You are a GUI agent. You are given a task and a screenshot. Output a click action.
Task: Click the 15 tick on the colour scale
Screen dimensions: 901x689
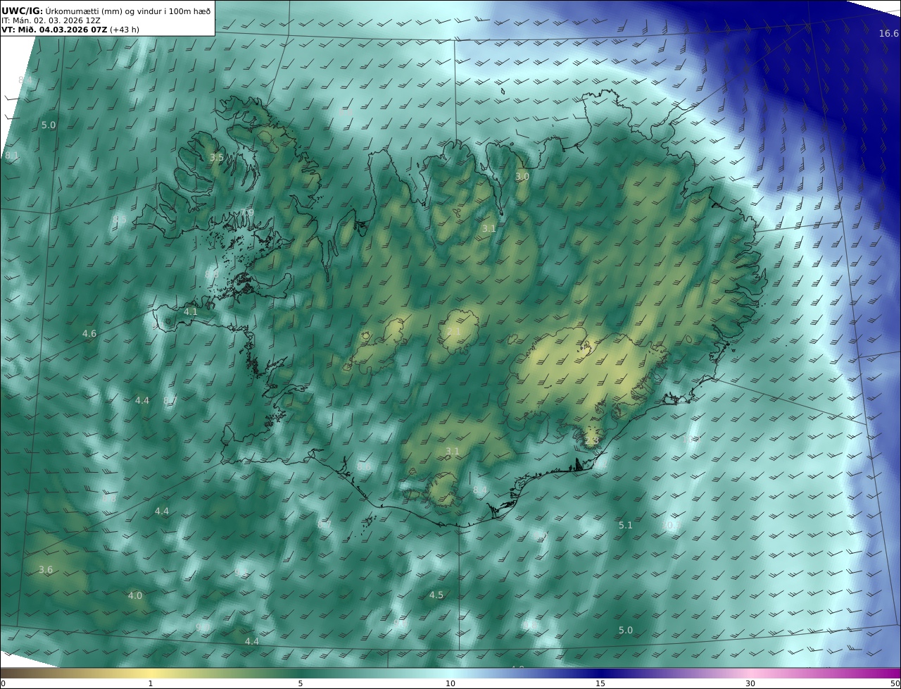(x=600, y=683)
